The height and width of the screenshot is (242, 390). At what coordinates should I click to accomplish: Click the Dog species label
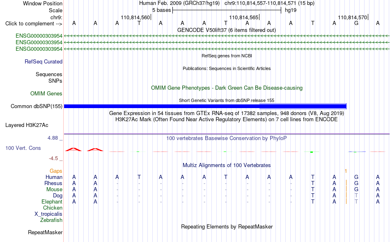coord(57,196)
